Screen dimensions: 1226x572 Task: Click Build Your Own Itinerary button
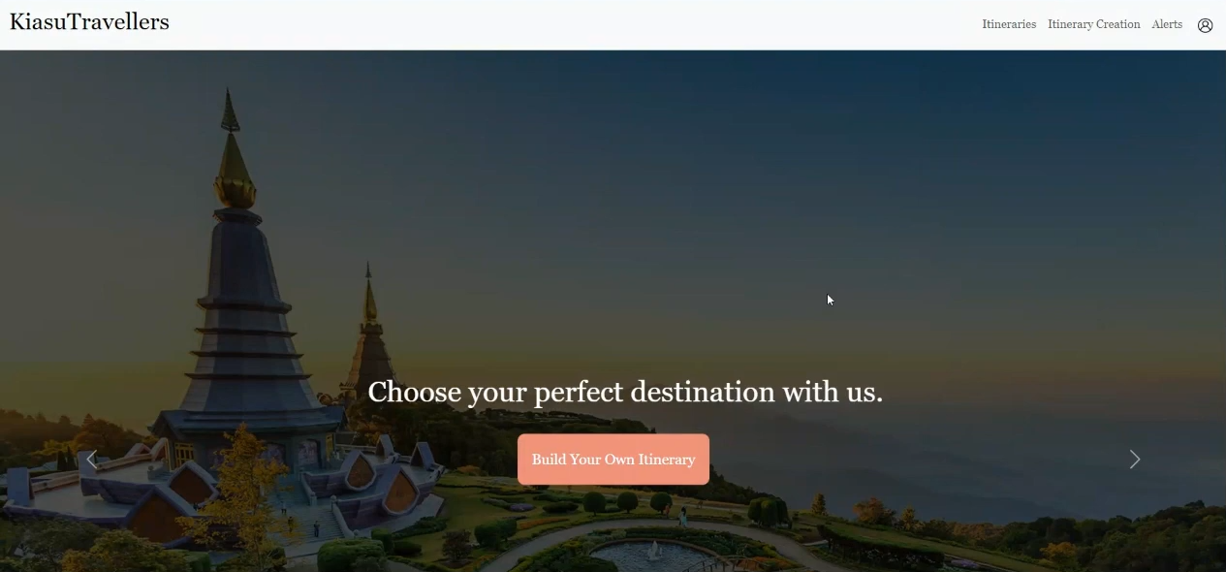(613, 460)
